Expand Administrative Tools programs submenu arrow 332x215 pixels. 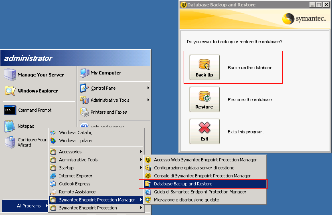[141, 160]
